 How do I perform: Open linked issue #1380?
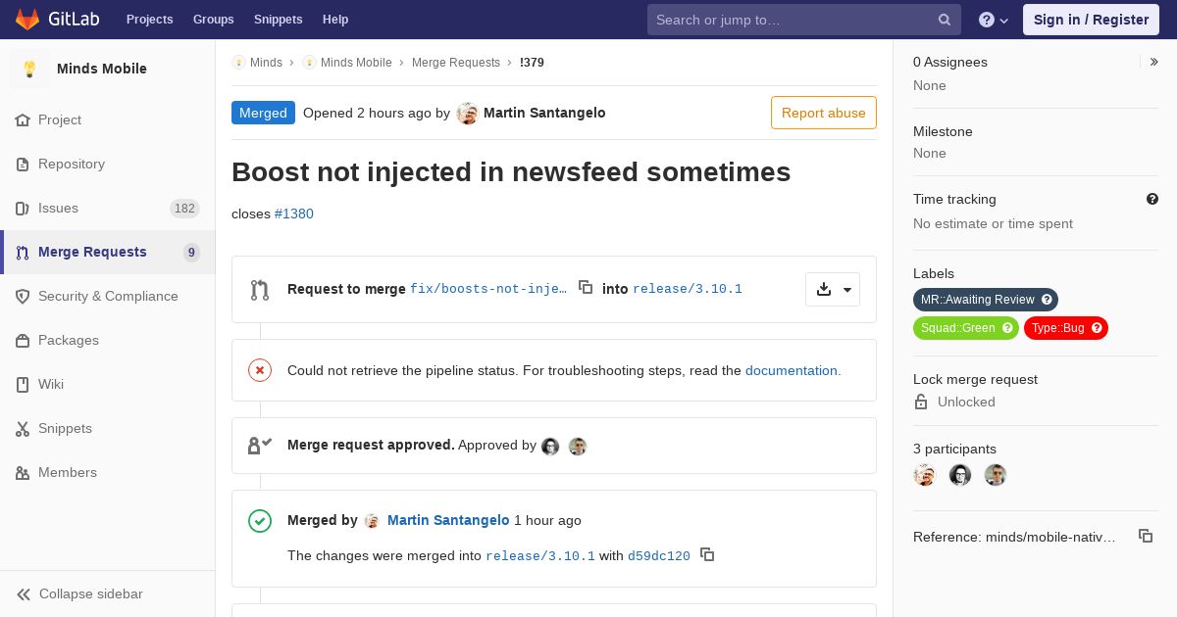[294, 214]
